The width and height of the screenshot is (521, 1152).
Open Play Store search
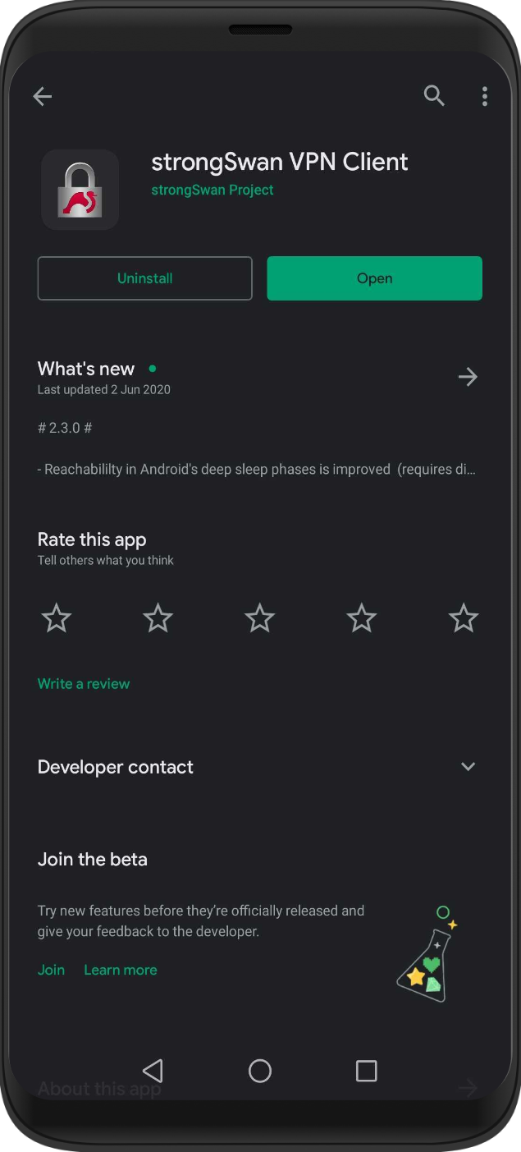point(434,96)
